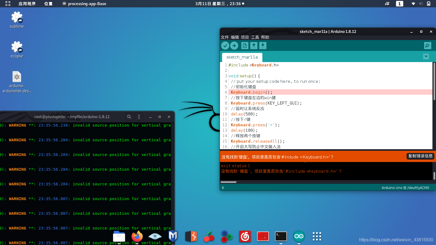Launch Metasploit M icon from dock

(173, 236)
